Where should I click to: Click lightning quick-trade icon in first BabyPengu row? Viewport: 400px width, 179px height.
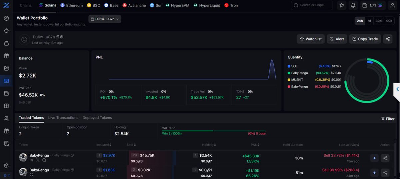[374, 158]
